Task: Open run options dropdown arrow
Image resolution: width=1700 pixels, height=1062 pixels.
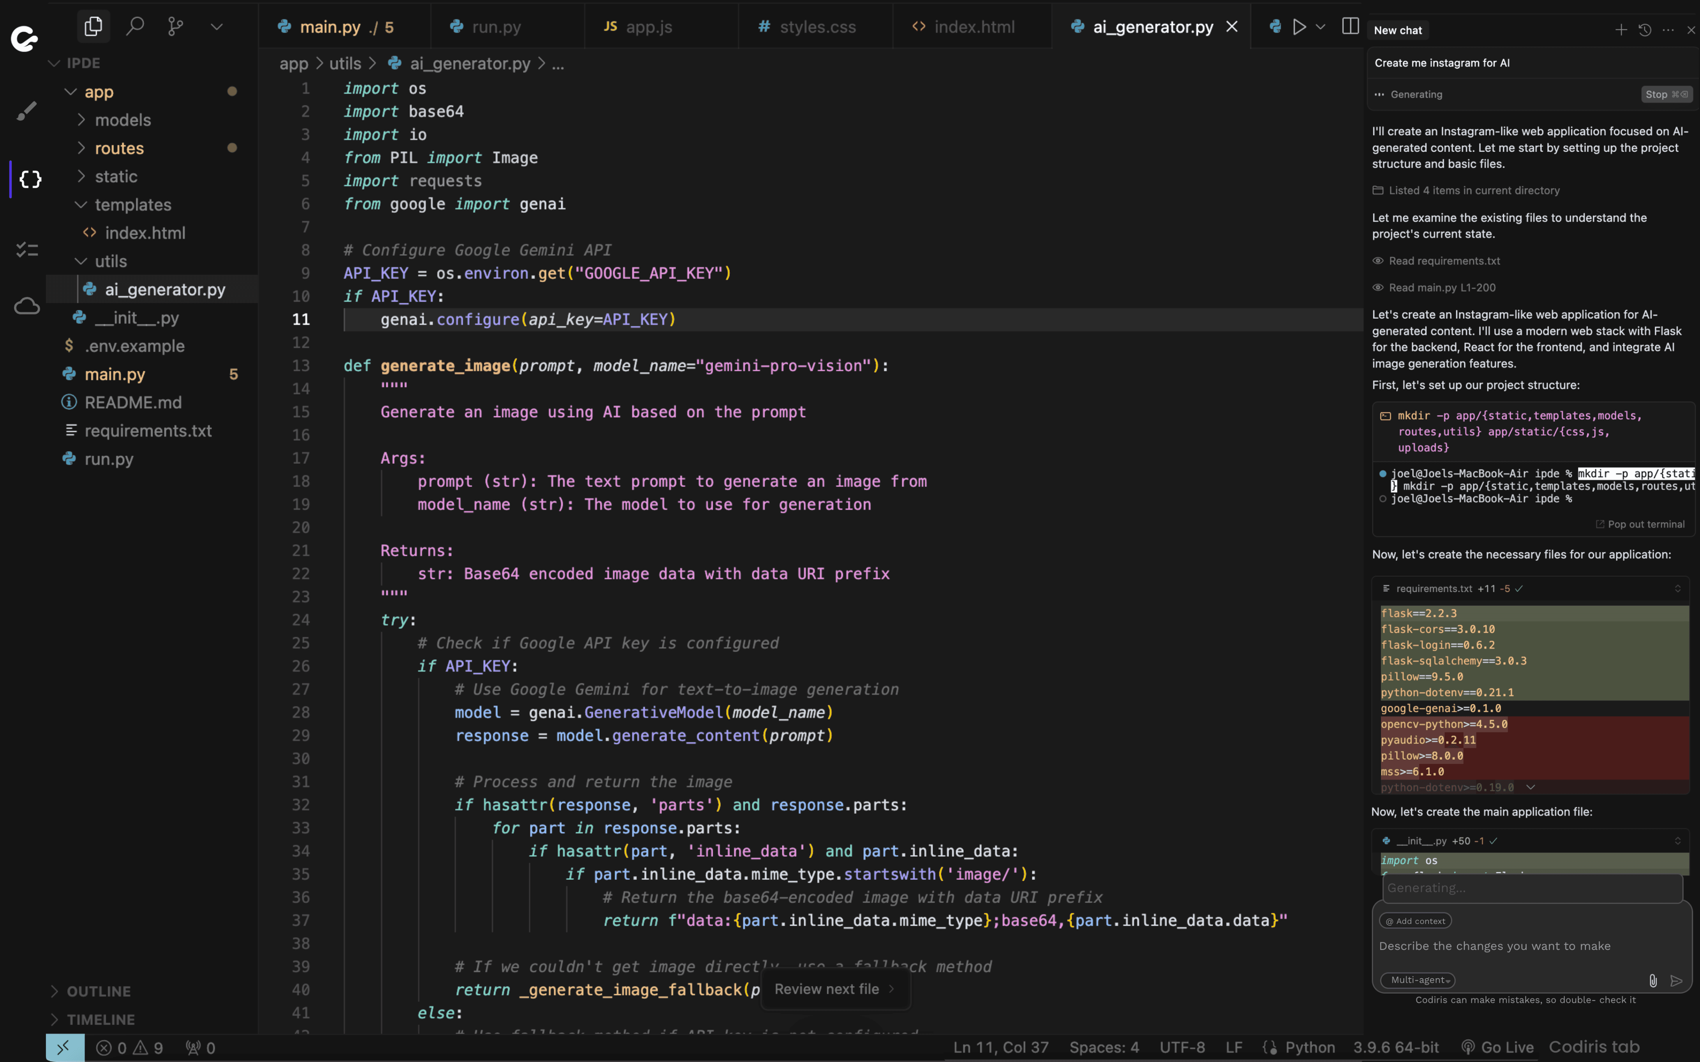Action: (x=1320, y=27)
